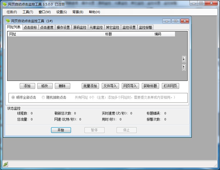
Task: Switch to the 元素监控 tab
Action: (x=96, y=27)
